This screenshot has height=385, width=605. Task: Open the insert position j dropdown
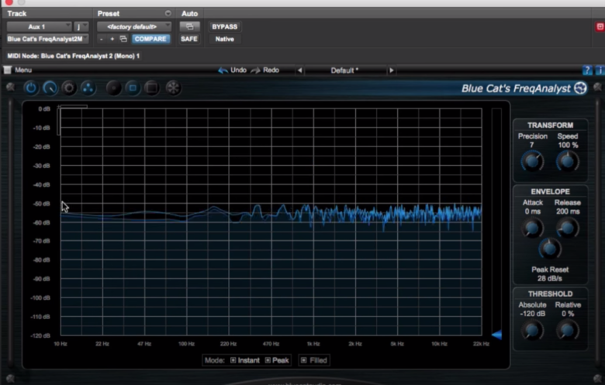81,26
